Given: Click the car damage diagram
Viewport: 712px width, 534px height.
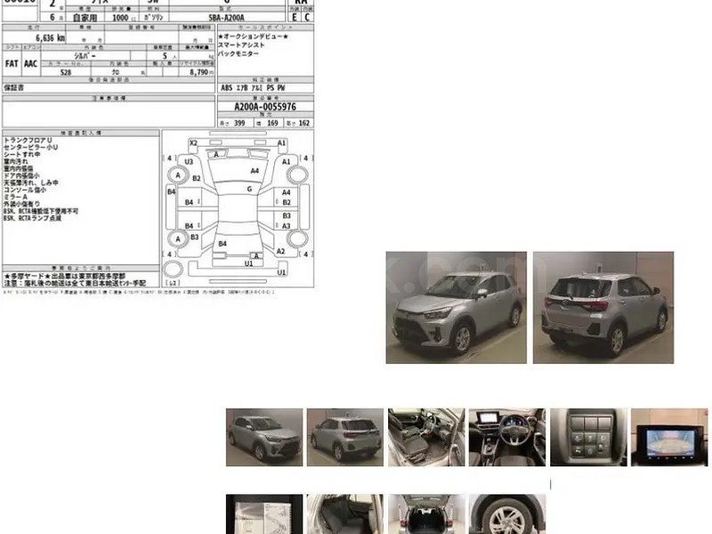Looking at the screenshot, I should pyautogui.click(x=237, y=203).
